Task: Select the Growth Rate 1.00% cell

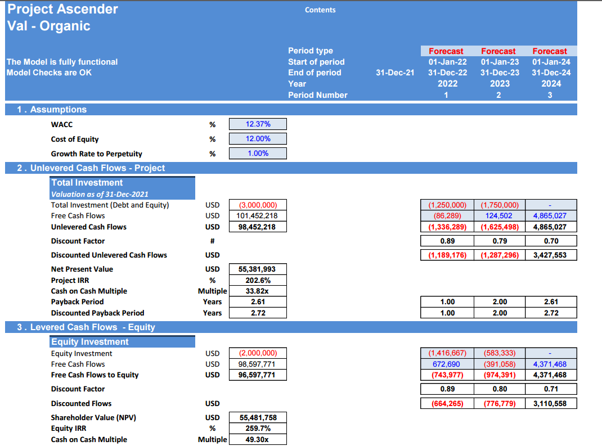Action: [258, 153]
